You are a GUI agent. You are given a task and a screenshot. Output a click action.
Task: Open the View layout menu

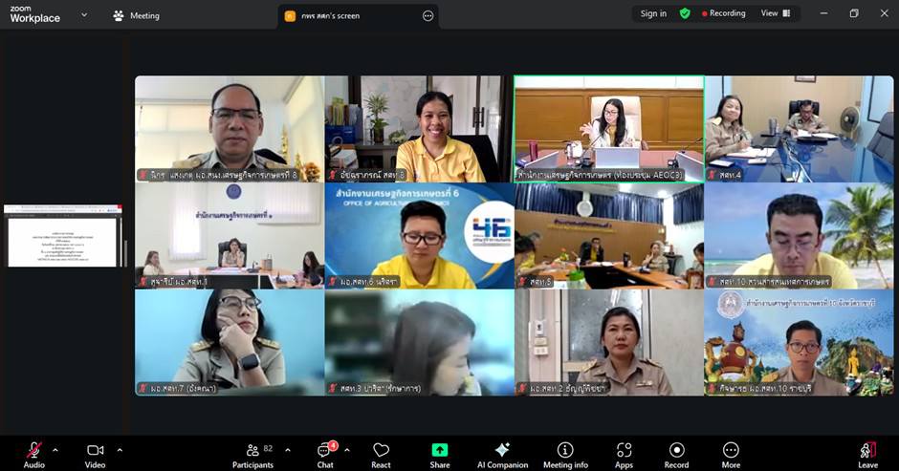point(775,13)
